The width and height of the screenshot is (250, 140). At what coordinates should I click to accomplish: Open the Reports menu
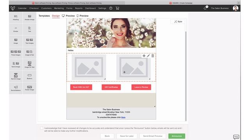pos(79,8)
